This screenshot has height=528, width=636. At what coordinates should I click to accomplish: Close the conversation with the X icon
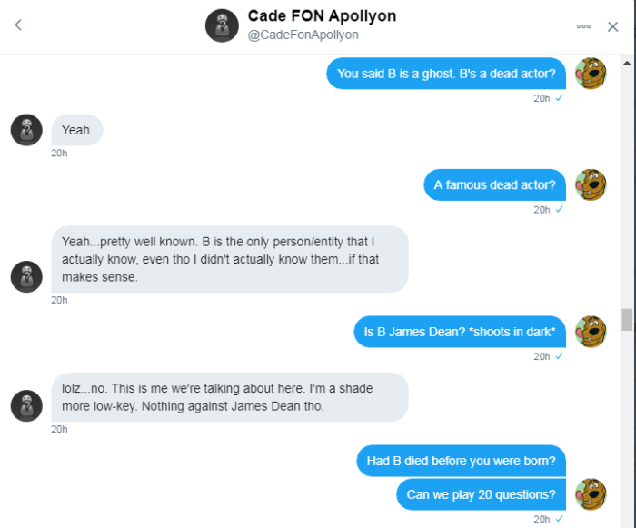tap(613, 26)
